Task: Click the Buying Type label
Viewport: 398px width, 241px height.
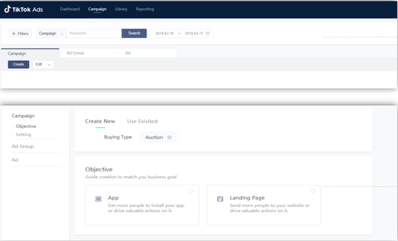Action: (118, 137)
